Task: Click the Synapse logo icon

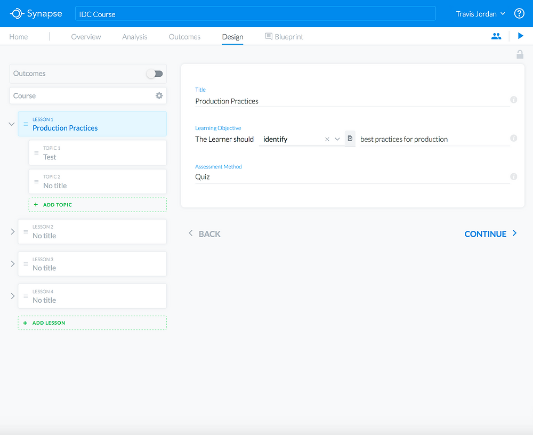Action: pos(17,14)
